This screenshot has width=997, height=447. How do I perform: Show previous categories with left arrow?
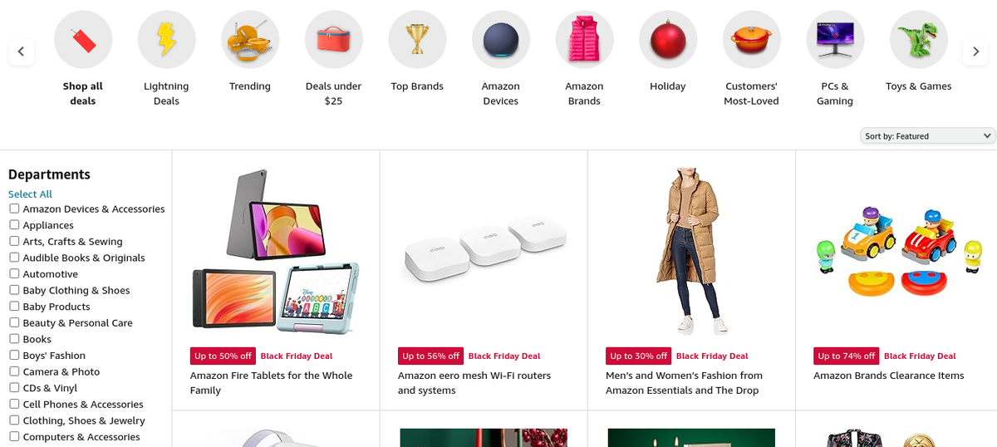point(21,52)
